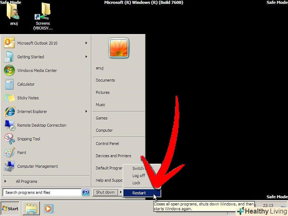
Task: Click the Getting Started icon
Action: pos(9,57)
